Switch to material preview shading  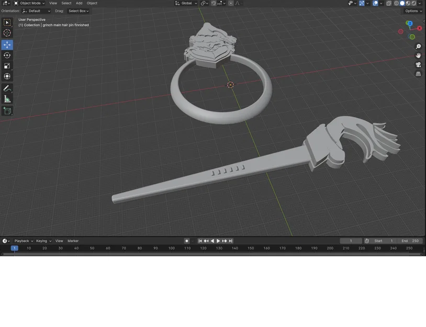pos(408,3)
